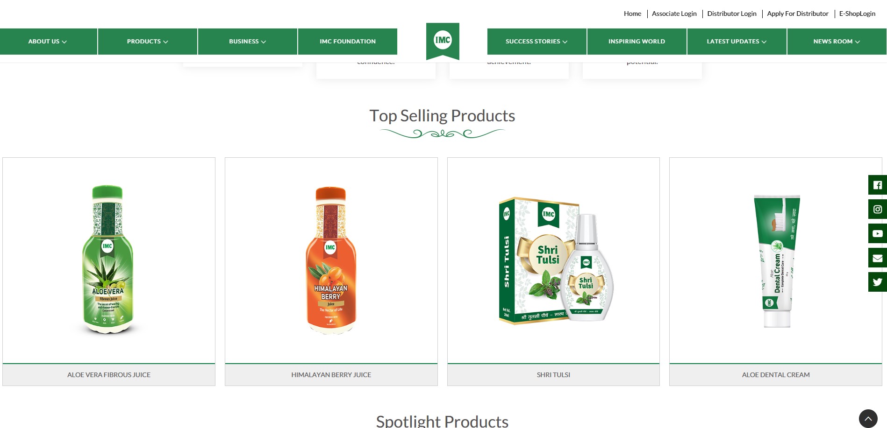This screenshot has height=428, width=887.
Task: Click the IMC logo badge
Action: tap(443, 41)
